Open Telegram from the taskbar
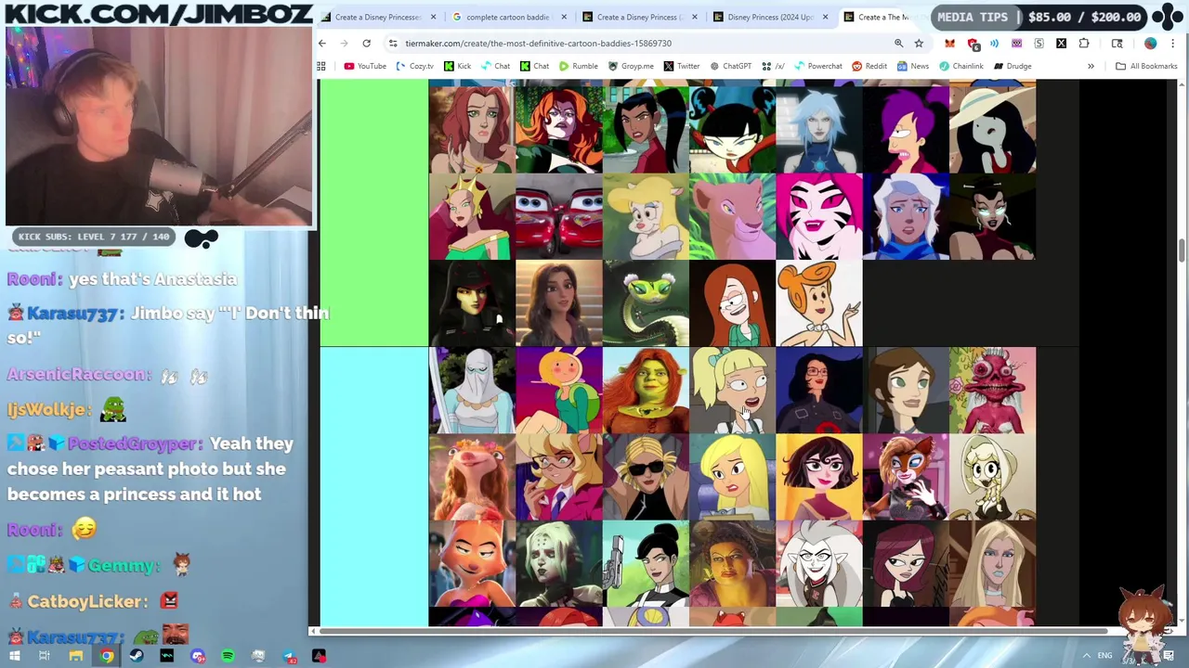This screenshot has height=668, width=1189. click(x=289, y=656)
